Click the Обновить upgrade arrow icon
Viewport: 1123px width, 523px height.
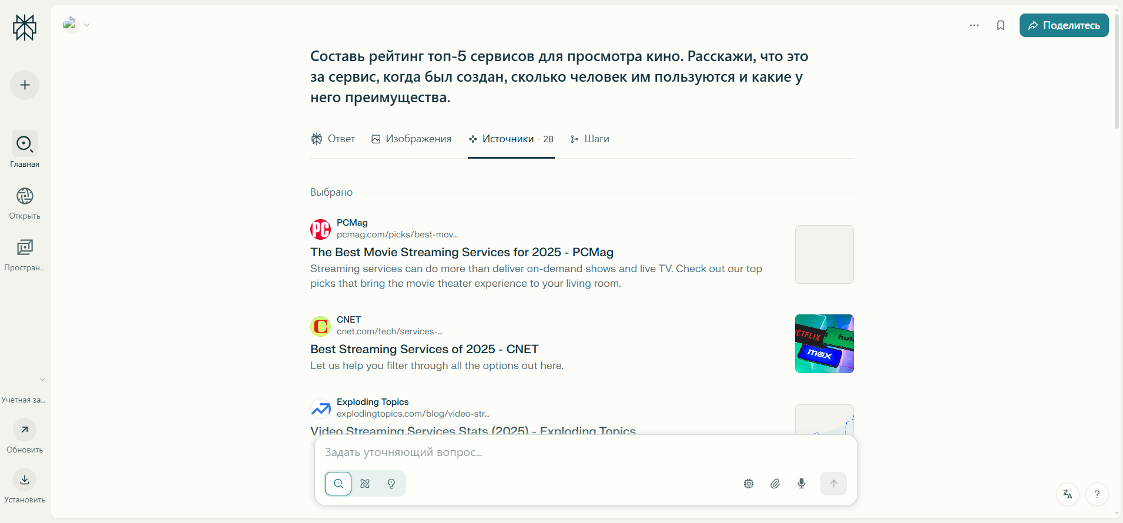click(25, 430)
